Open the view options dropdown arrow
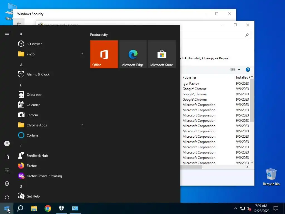The image size is (285, 214). [239, 70]
